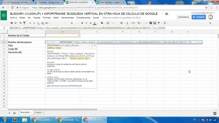Open the Formato menu
The height and width of the screenshot is (123, 219).
[47, 18]
